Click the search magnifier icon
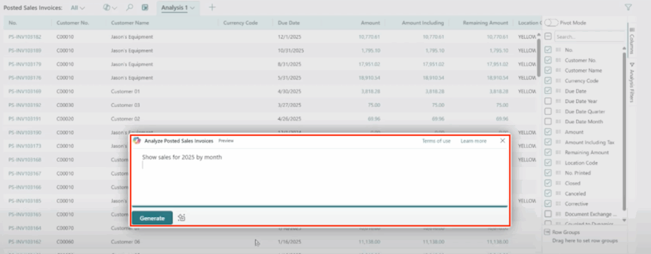Screen dimensions: 651x254 (130, 8)
